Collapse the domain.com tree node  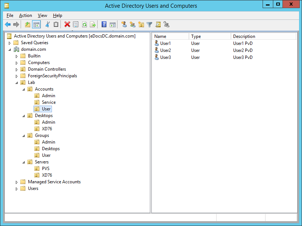pos(10,50)
